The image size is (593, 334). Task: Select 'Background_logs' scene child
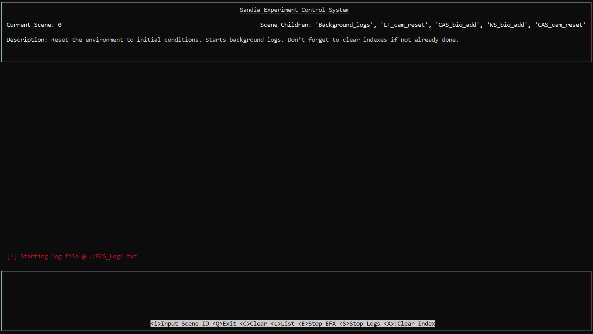point(344,25)
